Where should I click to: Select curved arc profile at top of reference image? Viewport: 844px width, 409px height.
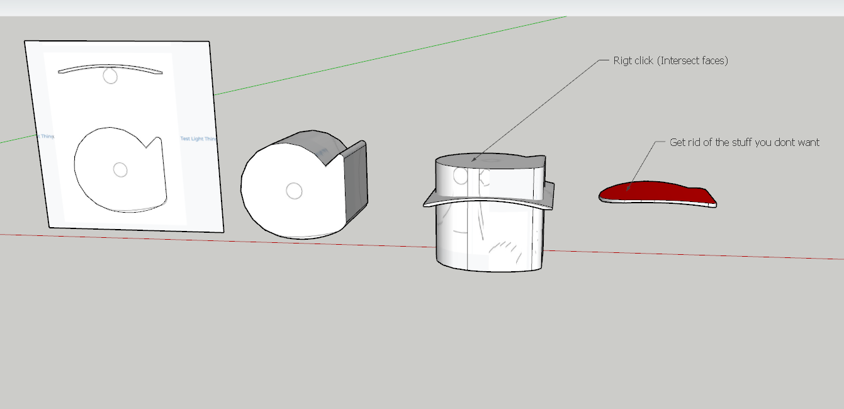point(110,67)
